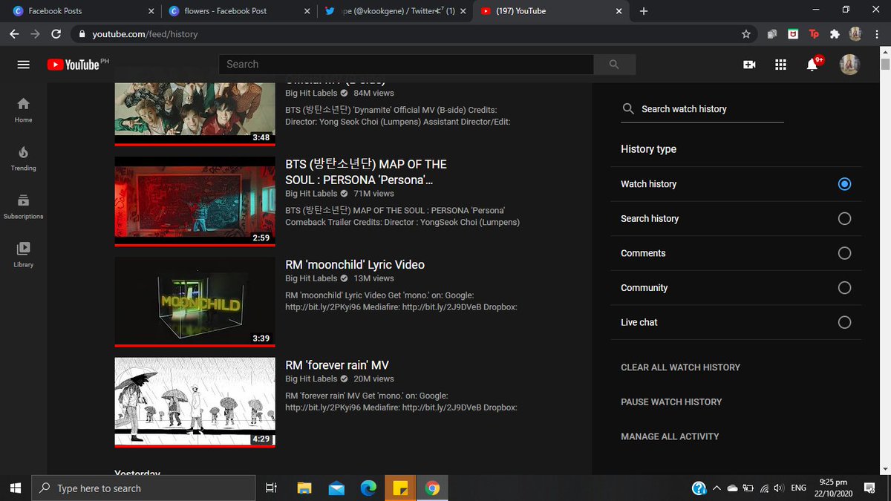Close the flowers - Facebook Post tab
This screenshot has height=501, width=891.
click(x=306, y=11)
